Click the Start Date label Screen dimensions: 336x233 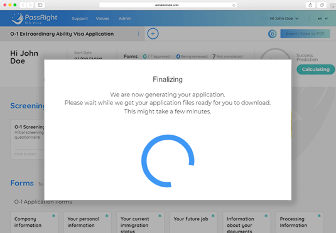83,53
